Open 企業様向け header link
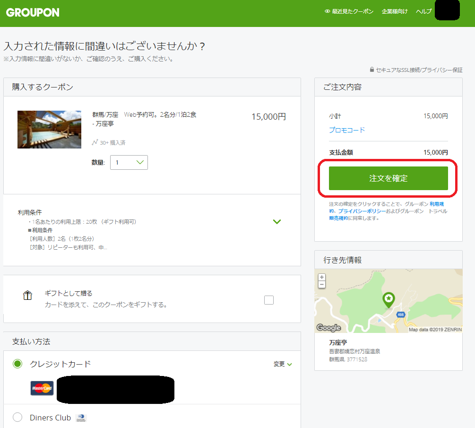Image resolution: width=475 pixels, height=428 pixels. [x=395, y=11]
